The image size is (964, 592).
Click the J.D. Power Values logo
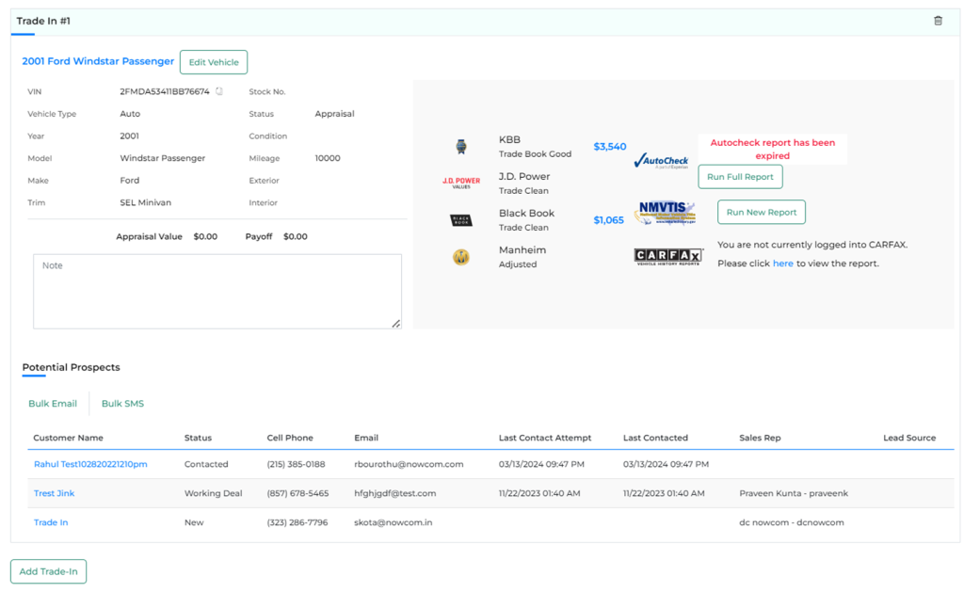461,183
